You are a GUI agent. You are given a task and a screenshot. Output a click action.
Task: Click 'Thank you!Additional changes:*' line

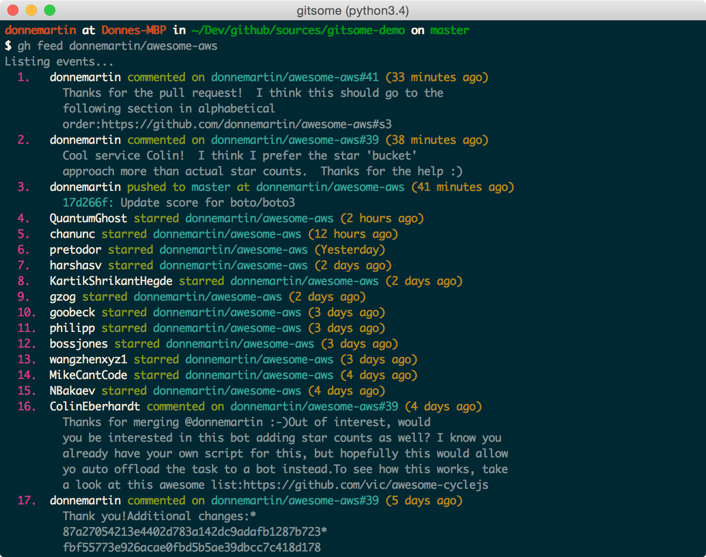[x=159, y=516]
